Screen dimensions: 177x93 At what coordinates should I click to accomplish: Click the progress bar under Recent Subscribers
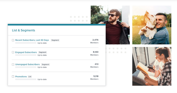26,43
